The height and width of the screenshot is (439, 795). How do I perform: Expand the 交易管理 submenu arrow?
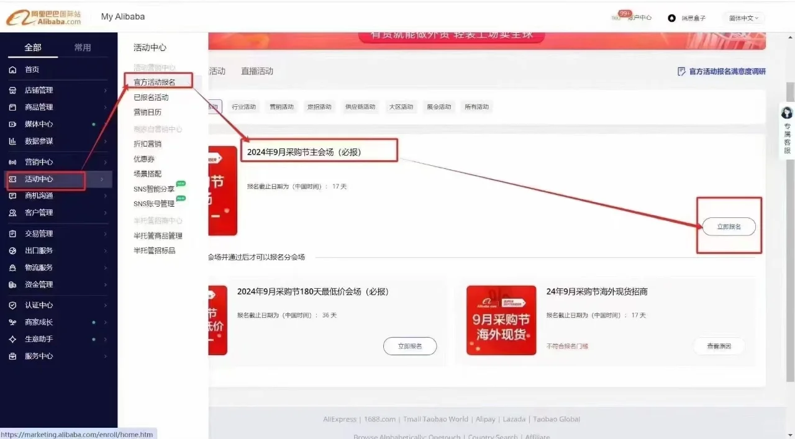click(107, 233)
